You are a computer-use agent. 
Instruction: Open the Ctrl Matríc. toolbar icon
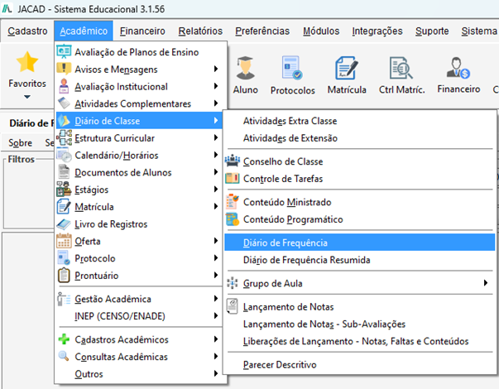coord(401,68)
